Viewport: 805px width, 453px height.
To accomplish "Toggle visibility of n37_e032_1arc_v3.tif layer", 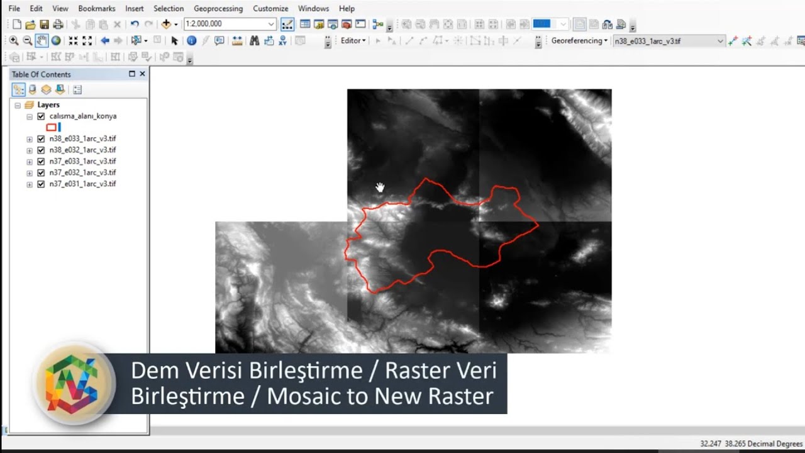I will [x=41, y=173].
